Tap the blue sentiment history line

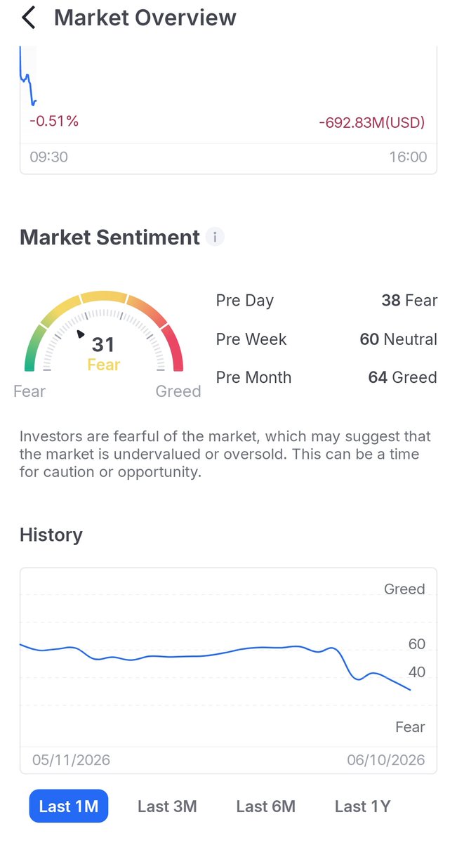click(211, 654)
